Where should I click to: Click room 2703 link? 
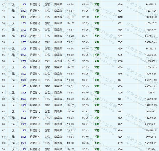pyautogui.click(x=24, y=36)
